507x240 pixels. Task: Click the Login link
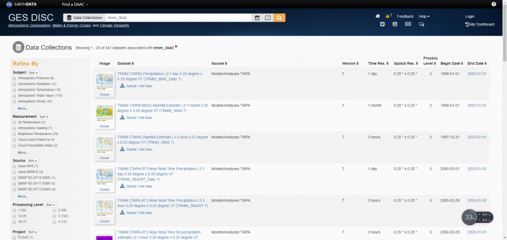point(470,16)
